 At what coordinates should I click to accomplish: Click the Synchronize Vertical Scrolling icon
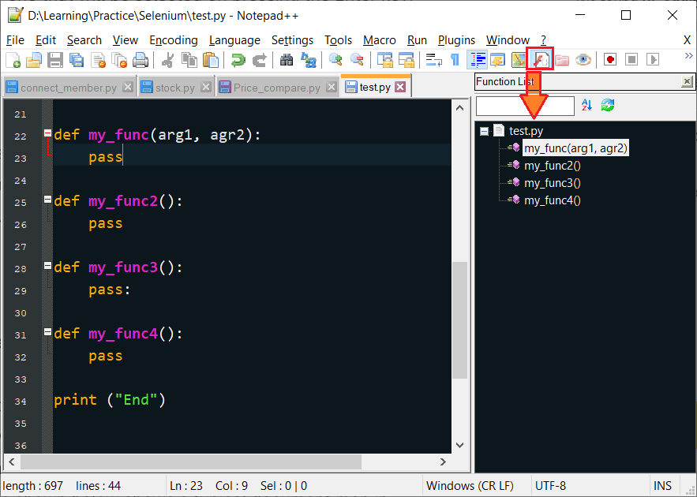pyautogui.click(x=384, y=59)
